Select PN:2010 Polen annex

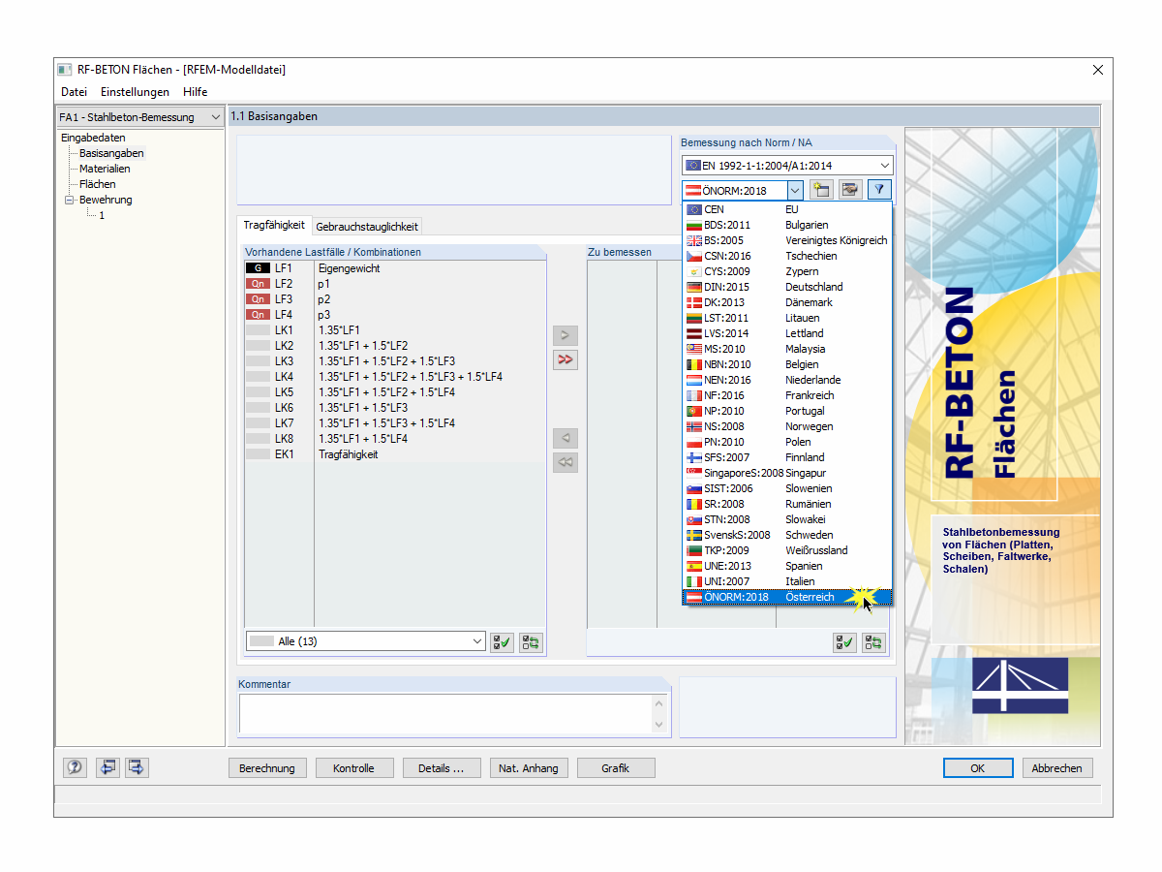click(x=787, y=442)
